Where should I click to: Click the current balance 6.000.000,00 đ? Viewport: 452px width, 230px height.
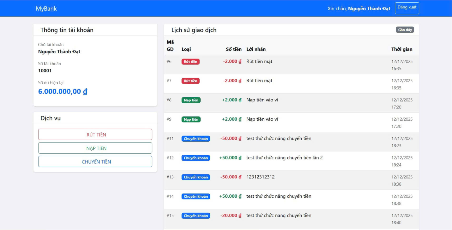click(x=62, y=92)
